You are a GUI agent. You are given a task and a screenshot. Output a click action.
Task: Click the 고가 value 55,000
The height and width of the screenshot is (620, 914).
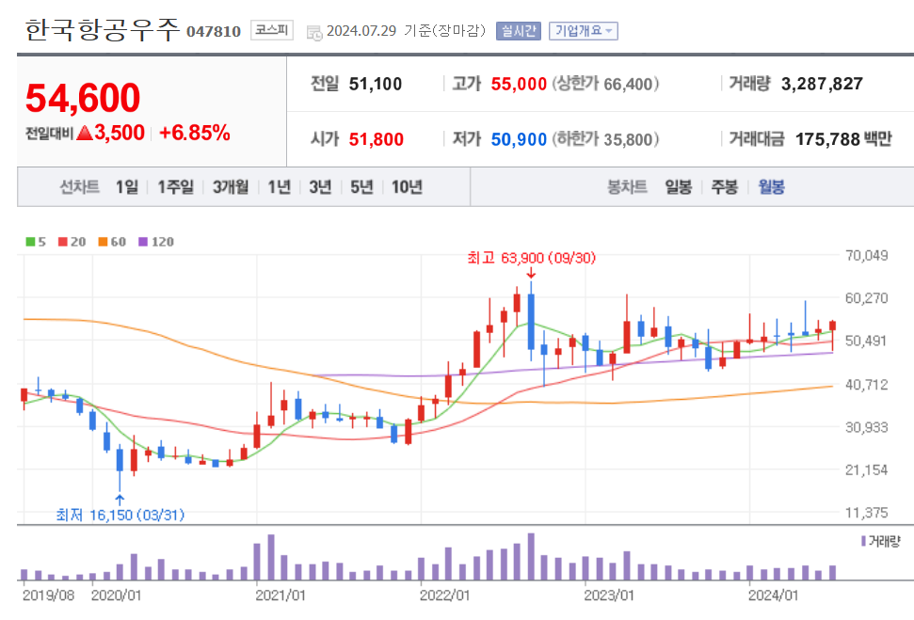(519, 84)
